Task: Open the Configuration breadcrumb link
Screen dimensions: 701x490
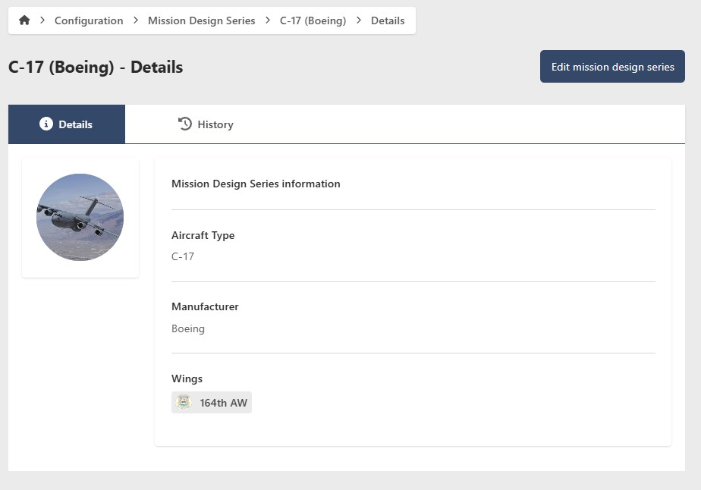Action: coord(89,20)
